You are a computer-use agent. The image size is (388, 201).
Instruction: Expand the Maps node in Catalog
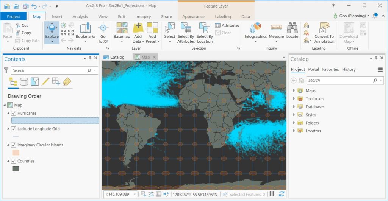coord(294,90)
